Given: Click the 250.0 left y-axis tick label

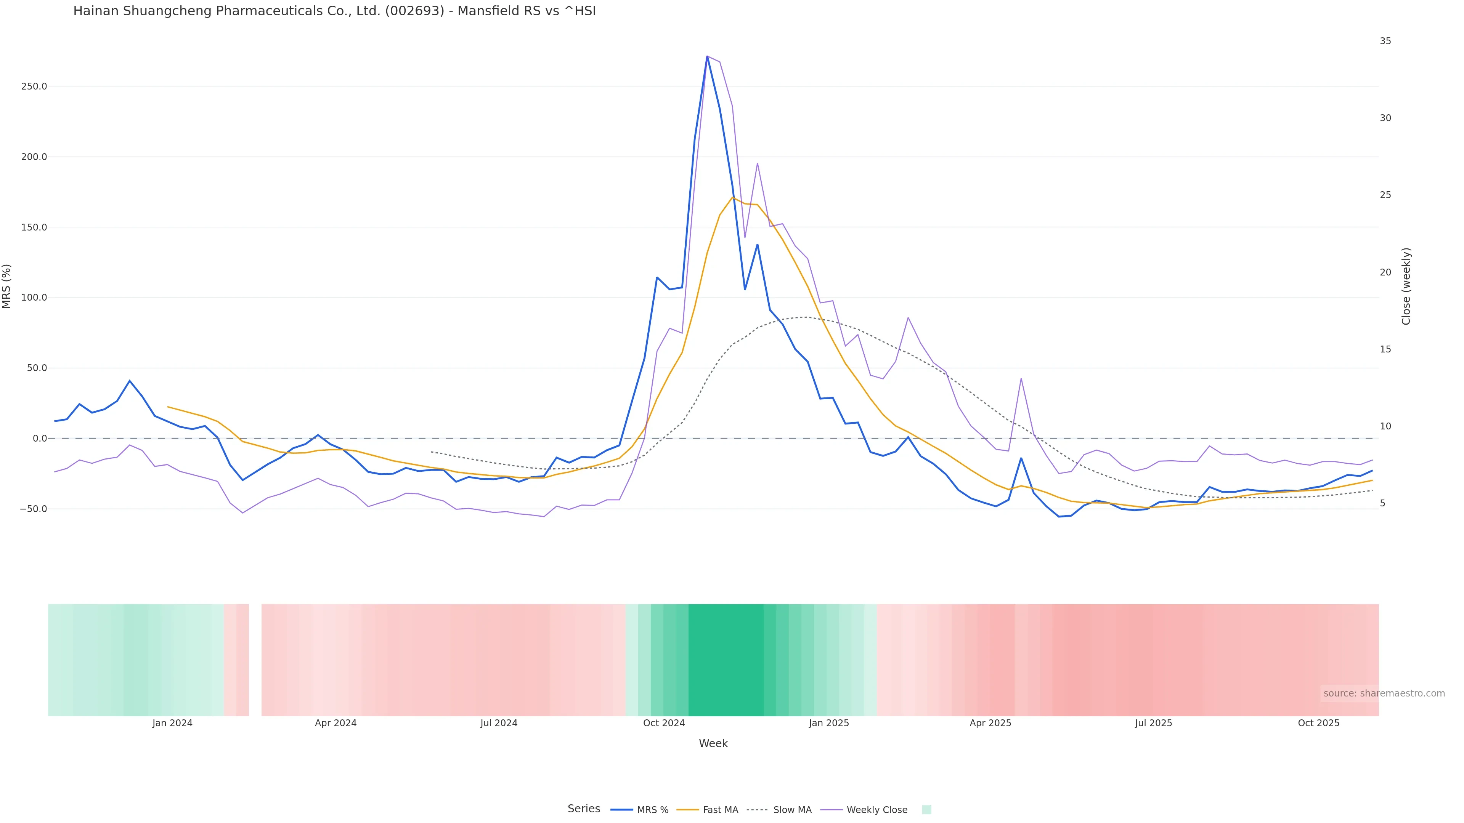Looking at the screenshot, I should 34,86.
